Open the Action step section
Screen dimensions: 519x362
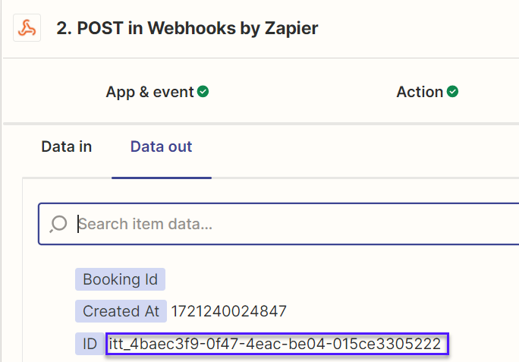(x=427, y=92)
